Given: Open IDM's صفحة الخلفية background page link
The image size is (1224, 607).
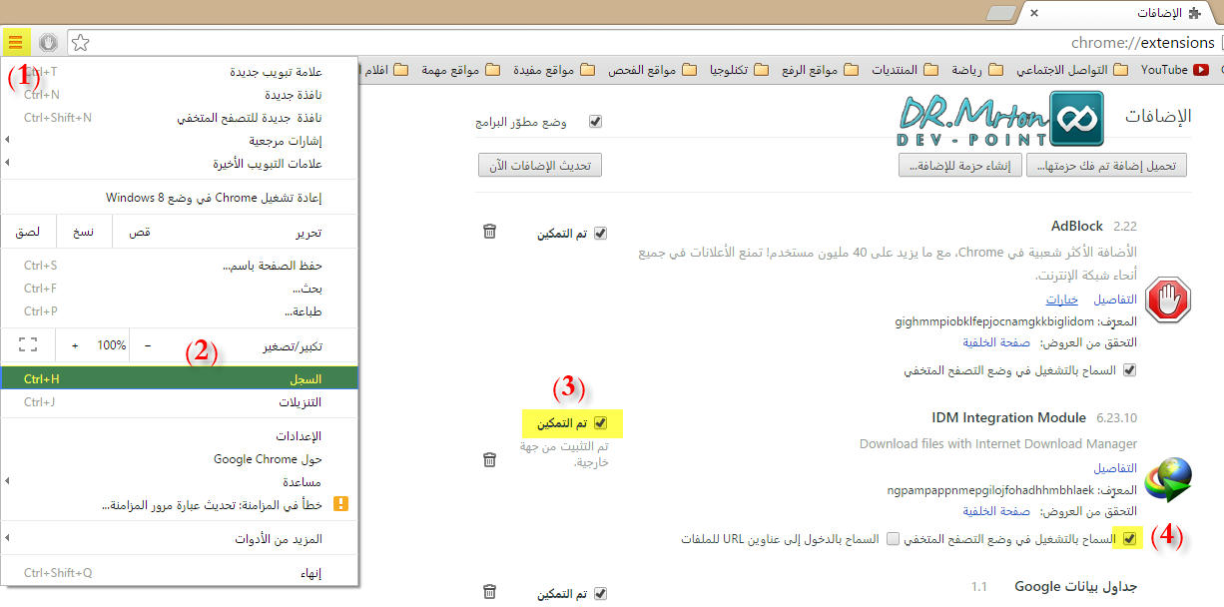Looking at the screenshot, I should 996,511.
